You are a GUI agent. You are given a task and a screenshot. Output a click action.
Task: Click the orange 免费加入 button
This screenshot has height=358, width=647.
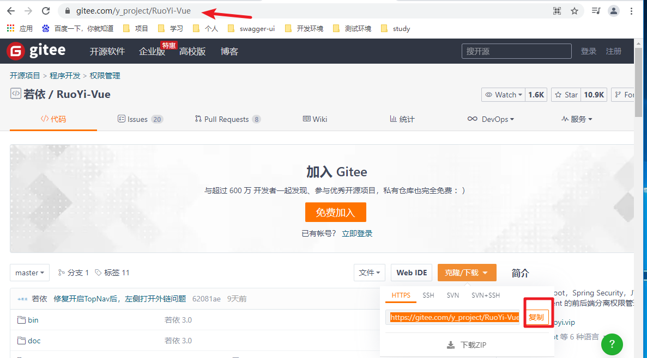coord(335,212)
